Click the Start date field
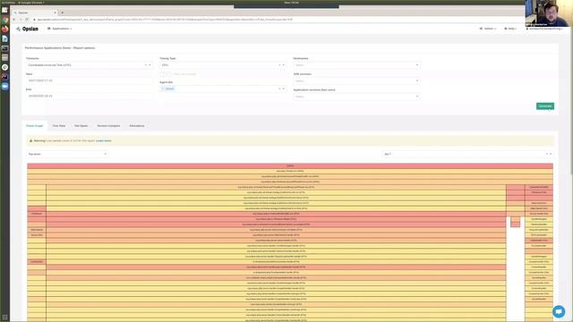 tap(89, 80)
